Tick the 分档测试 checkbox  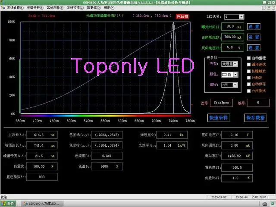coord(249,91)
